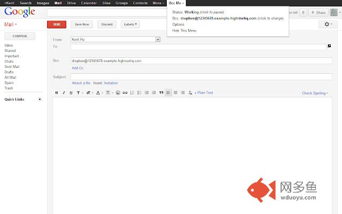Go to Contacts from the top bar
Viewport: 342px width, 214px height.
pyautogui.click(x=140, y=3)
